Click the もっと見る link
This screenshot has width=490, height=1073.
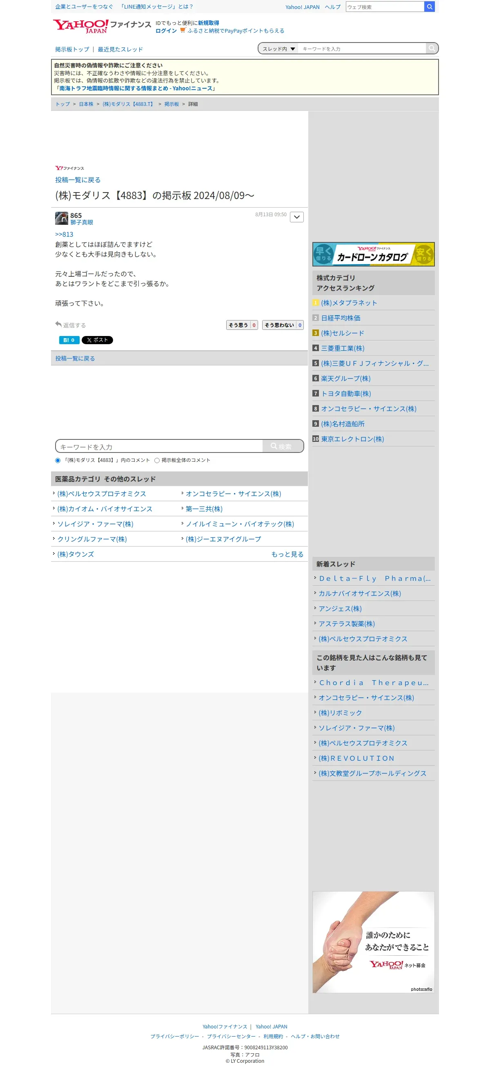(x=287, y=554)
